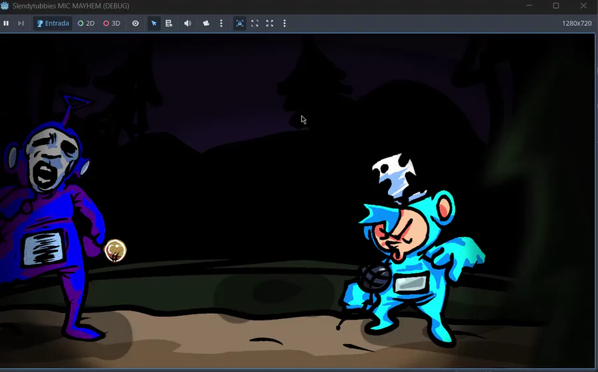Advance to the next frame
598x372 pixels.
pos(21,23)
